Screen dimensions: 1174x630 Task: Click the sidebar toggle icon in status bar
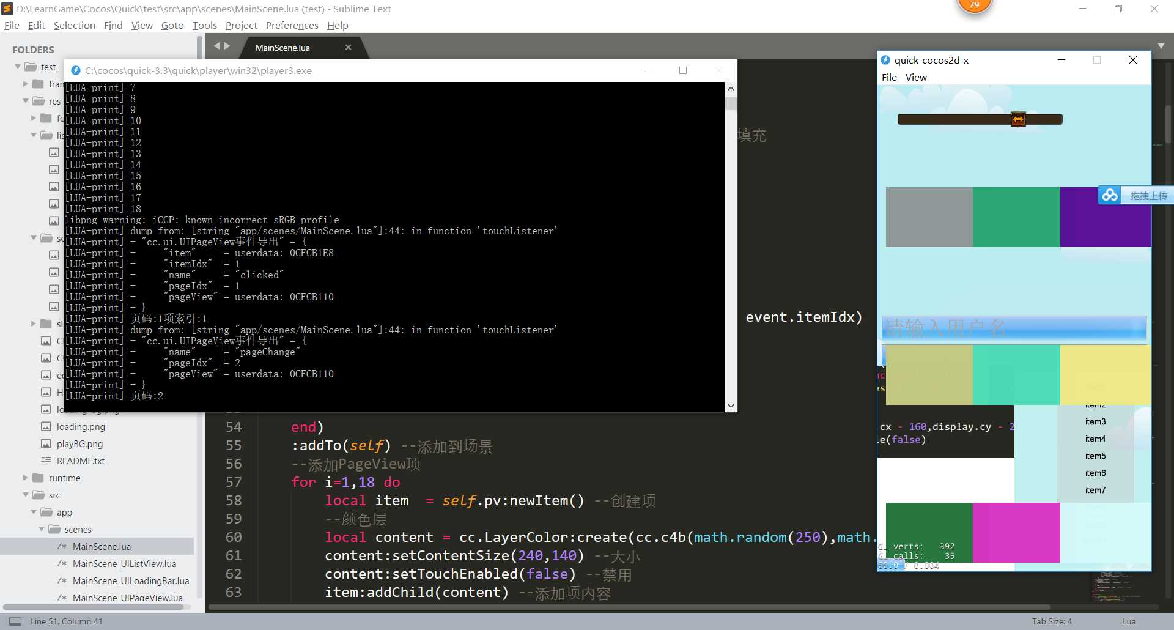coord(15,621)
